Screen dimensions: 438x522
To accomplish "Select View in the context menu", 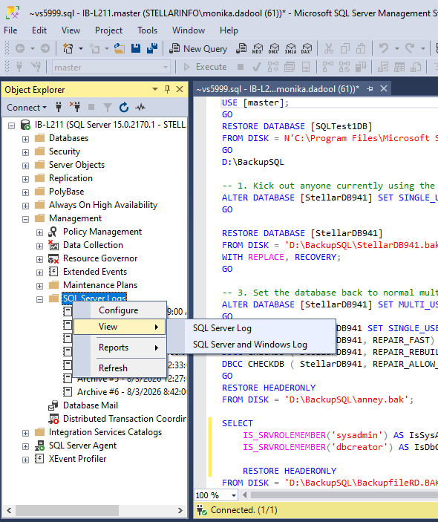I will click(120, 327).
